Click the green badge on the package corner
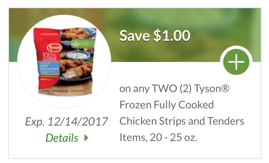The image size is (269, 163). [x=83, y=44]
